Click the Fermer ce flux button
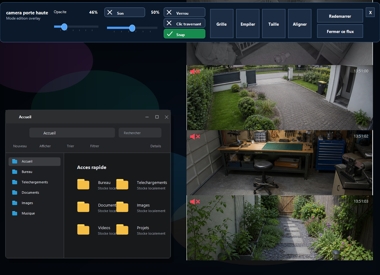Viewport: 380px width, 275px height. click(x=340, y=31)
